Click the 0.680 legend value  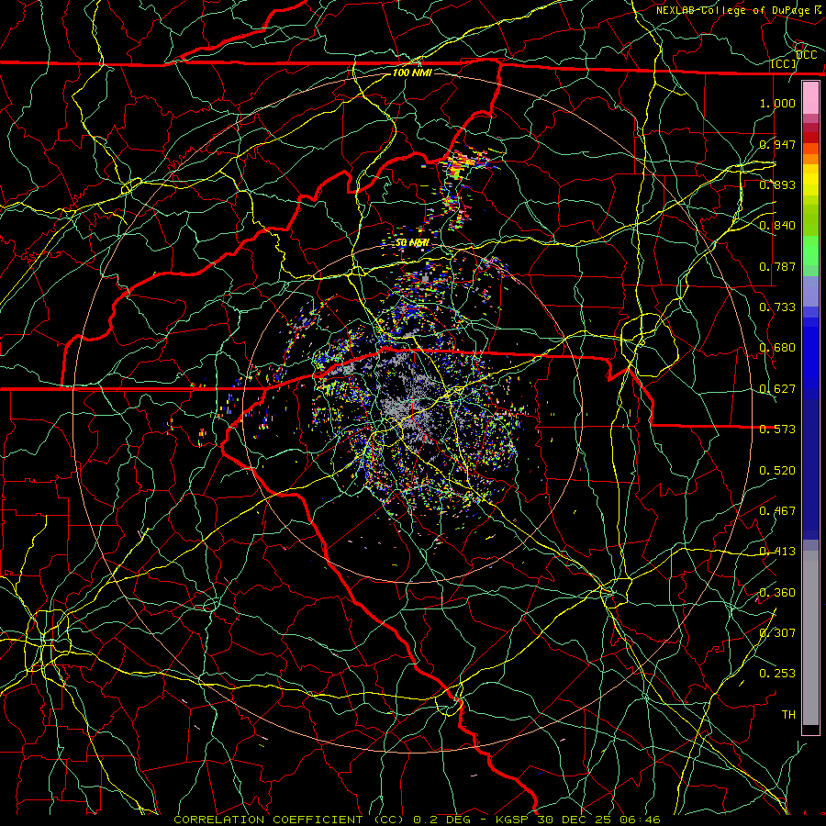coord(777,348)
